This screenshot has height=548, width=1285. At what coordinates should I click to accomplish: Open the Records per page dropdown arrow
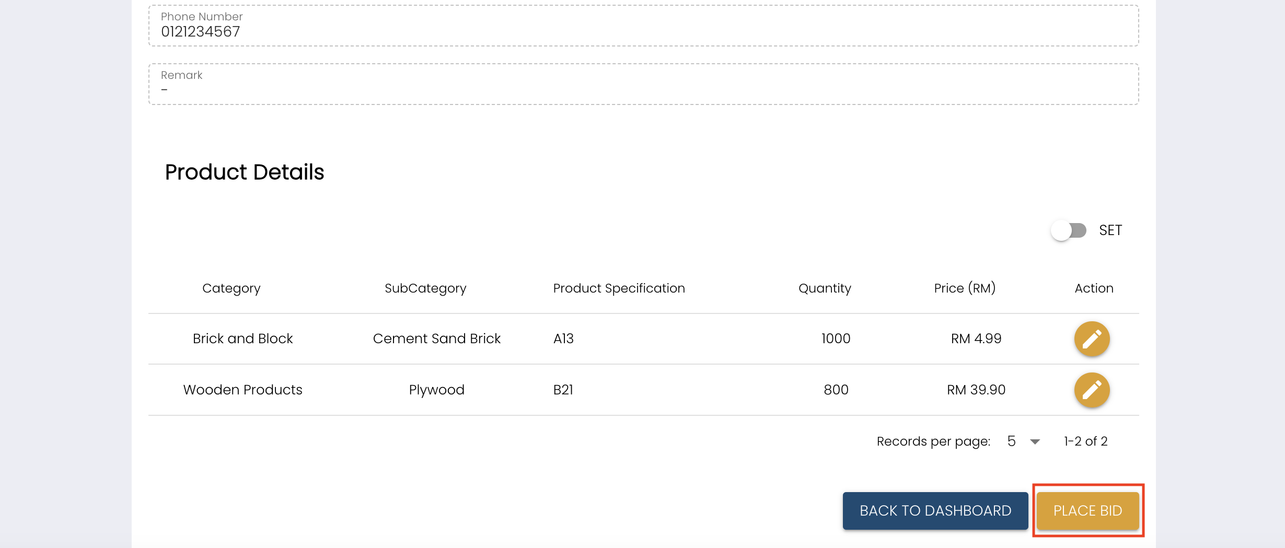(1035, 442)
